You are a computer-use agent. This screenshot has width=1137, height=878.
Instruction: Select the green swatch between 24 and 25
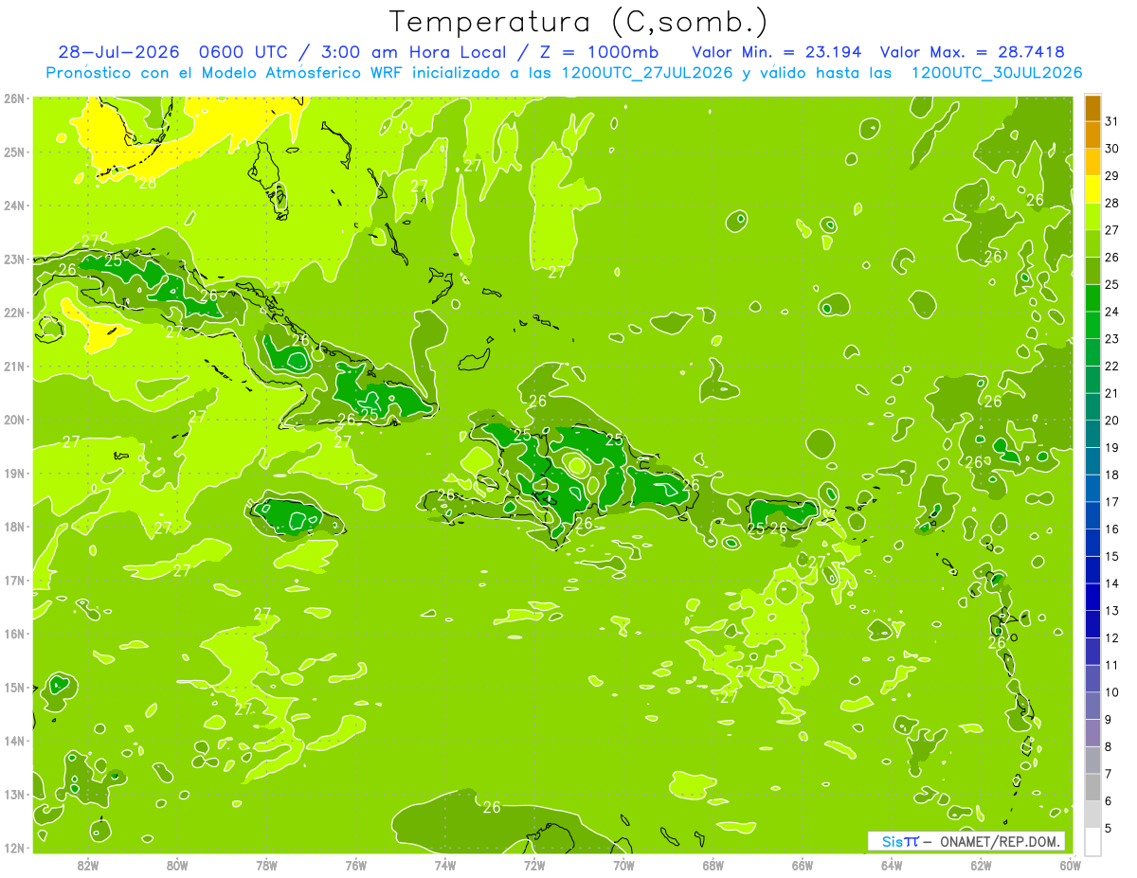(x=1093, y=298)
